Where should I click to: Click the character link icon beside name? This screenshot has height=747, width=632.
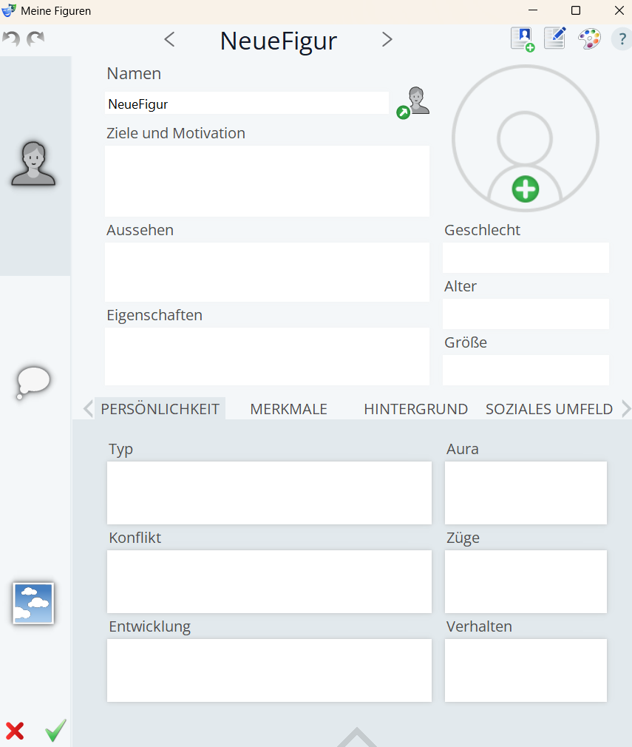(413, 102)
